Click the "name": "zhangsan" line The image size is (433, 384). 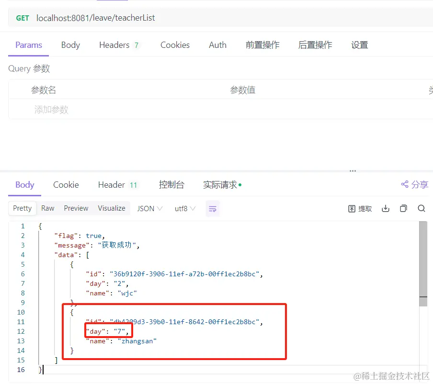pyautogui.click(x=121, y=341)
